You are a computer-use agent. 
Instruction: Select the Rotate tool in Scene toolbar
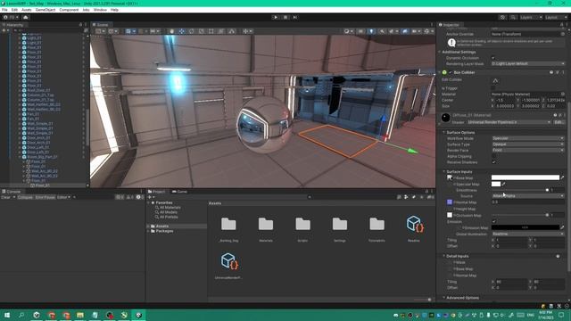[x=192, y=31]
